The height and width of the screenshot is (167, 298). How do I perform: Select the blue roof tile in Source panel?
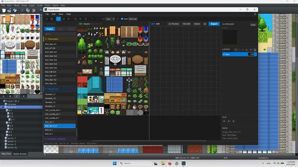pos(114,84)
